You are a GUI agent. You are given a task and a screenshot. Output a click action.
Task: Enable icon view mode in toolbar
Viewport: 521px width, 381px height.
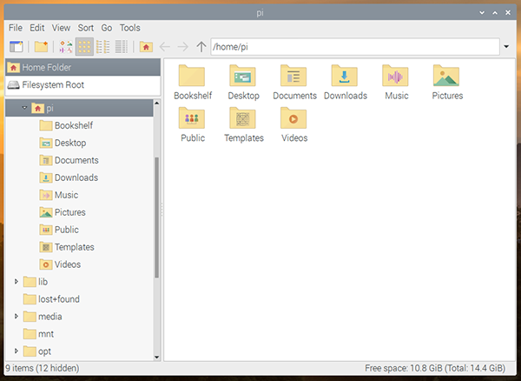pyautogui.click(x=85, y=46)
